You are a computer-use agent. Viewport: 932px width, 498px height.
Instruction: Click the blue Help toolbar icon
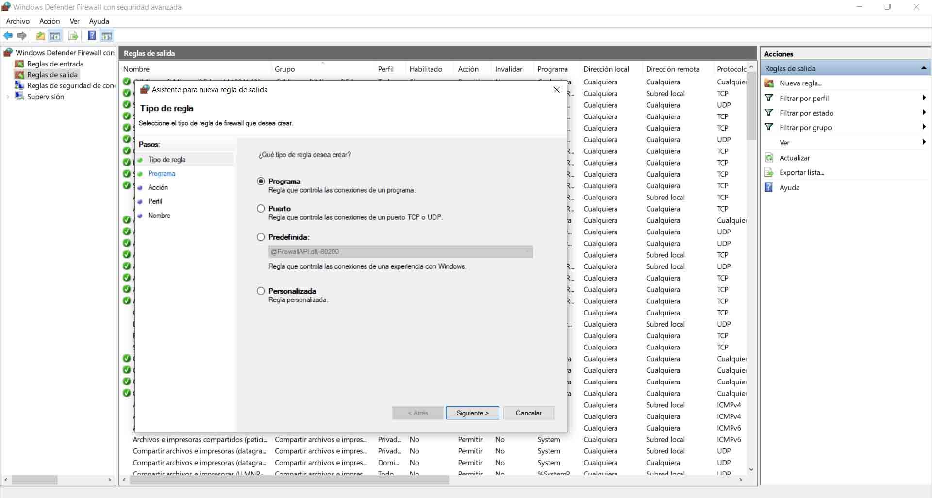(91, 35)
